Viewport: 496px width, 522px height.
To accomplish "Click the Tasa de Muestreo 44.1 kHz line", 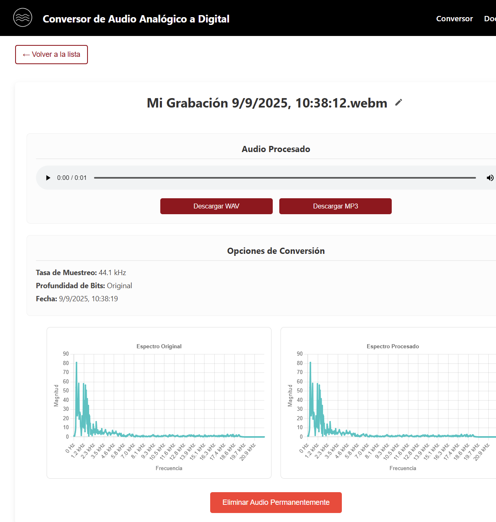I will pos(81,273).
